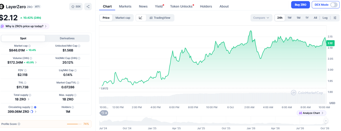Expand the Volume (24h) details chevron
The height and width of the screenshot is (131, 341).
click(x=36, y=62)
